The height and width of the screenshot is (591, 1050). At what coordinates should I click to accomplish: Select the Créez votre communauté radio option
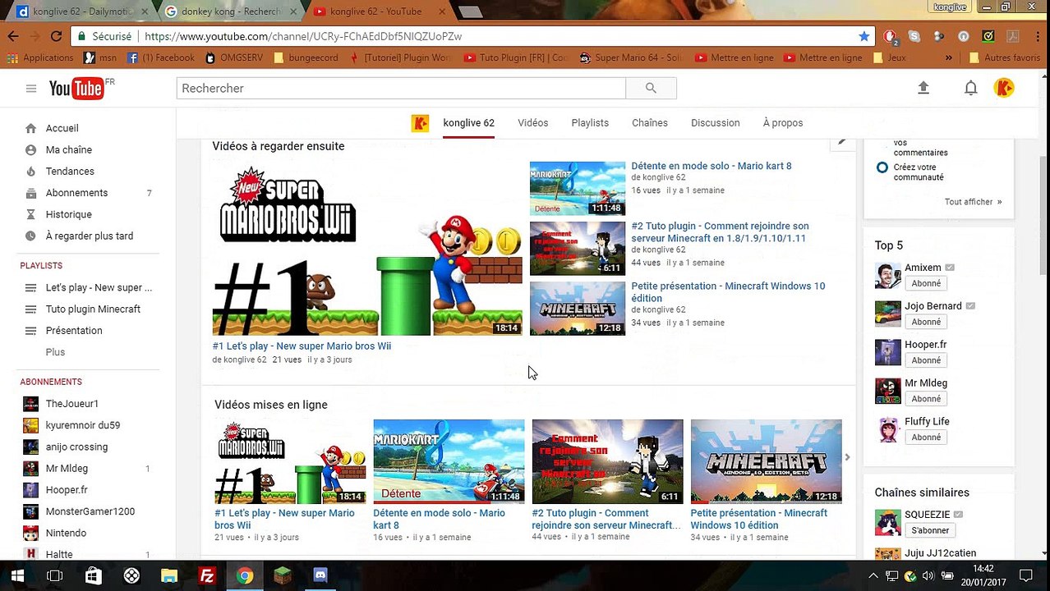pos(882,167)
